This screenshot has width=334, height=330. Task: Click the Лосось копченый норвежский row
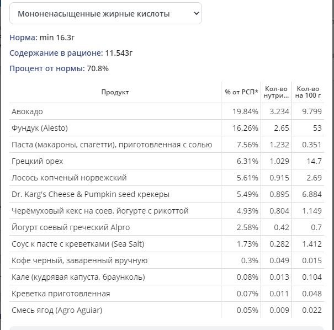point(167,178)
